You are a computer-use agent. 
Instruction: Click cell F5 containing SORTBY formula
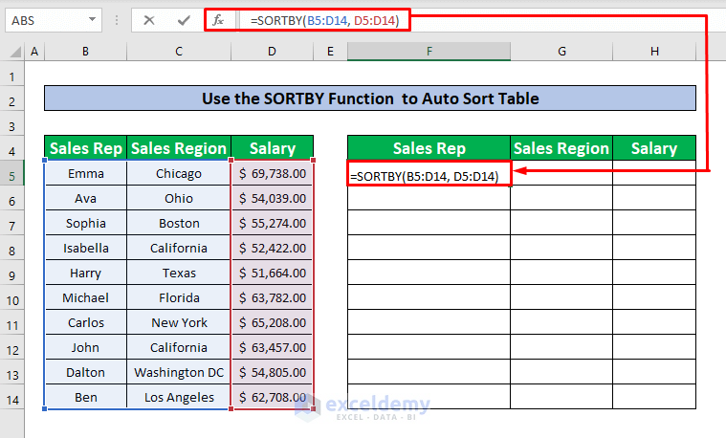[429, 175]
